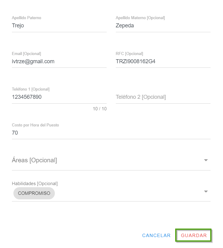Click the Áreas dropdown arrow icon
Screen dimensions: 223x248
[206, 160]
